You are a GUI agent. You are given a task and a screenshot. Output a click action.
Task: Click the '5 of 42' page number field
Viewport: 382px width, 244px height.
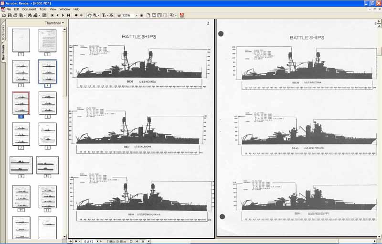point(89,241)
